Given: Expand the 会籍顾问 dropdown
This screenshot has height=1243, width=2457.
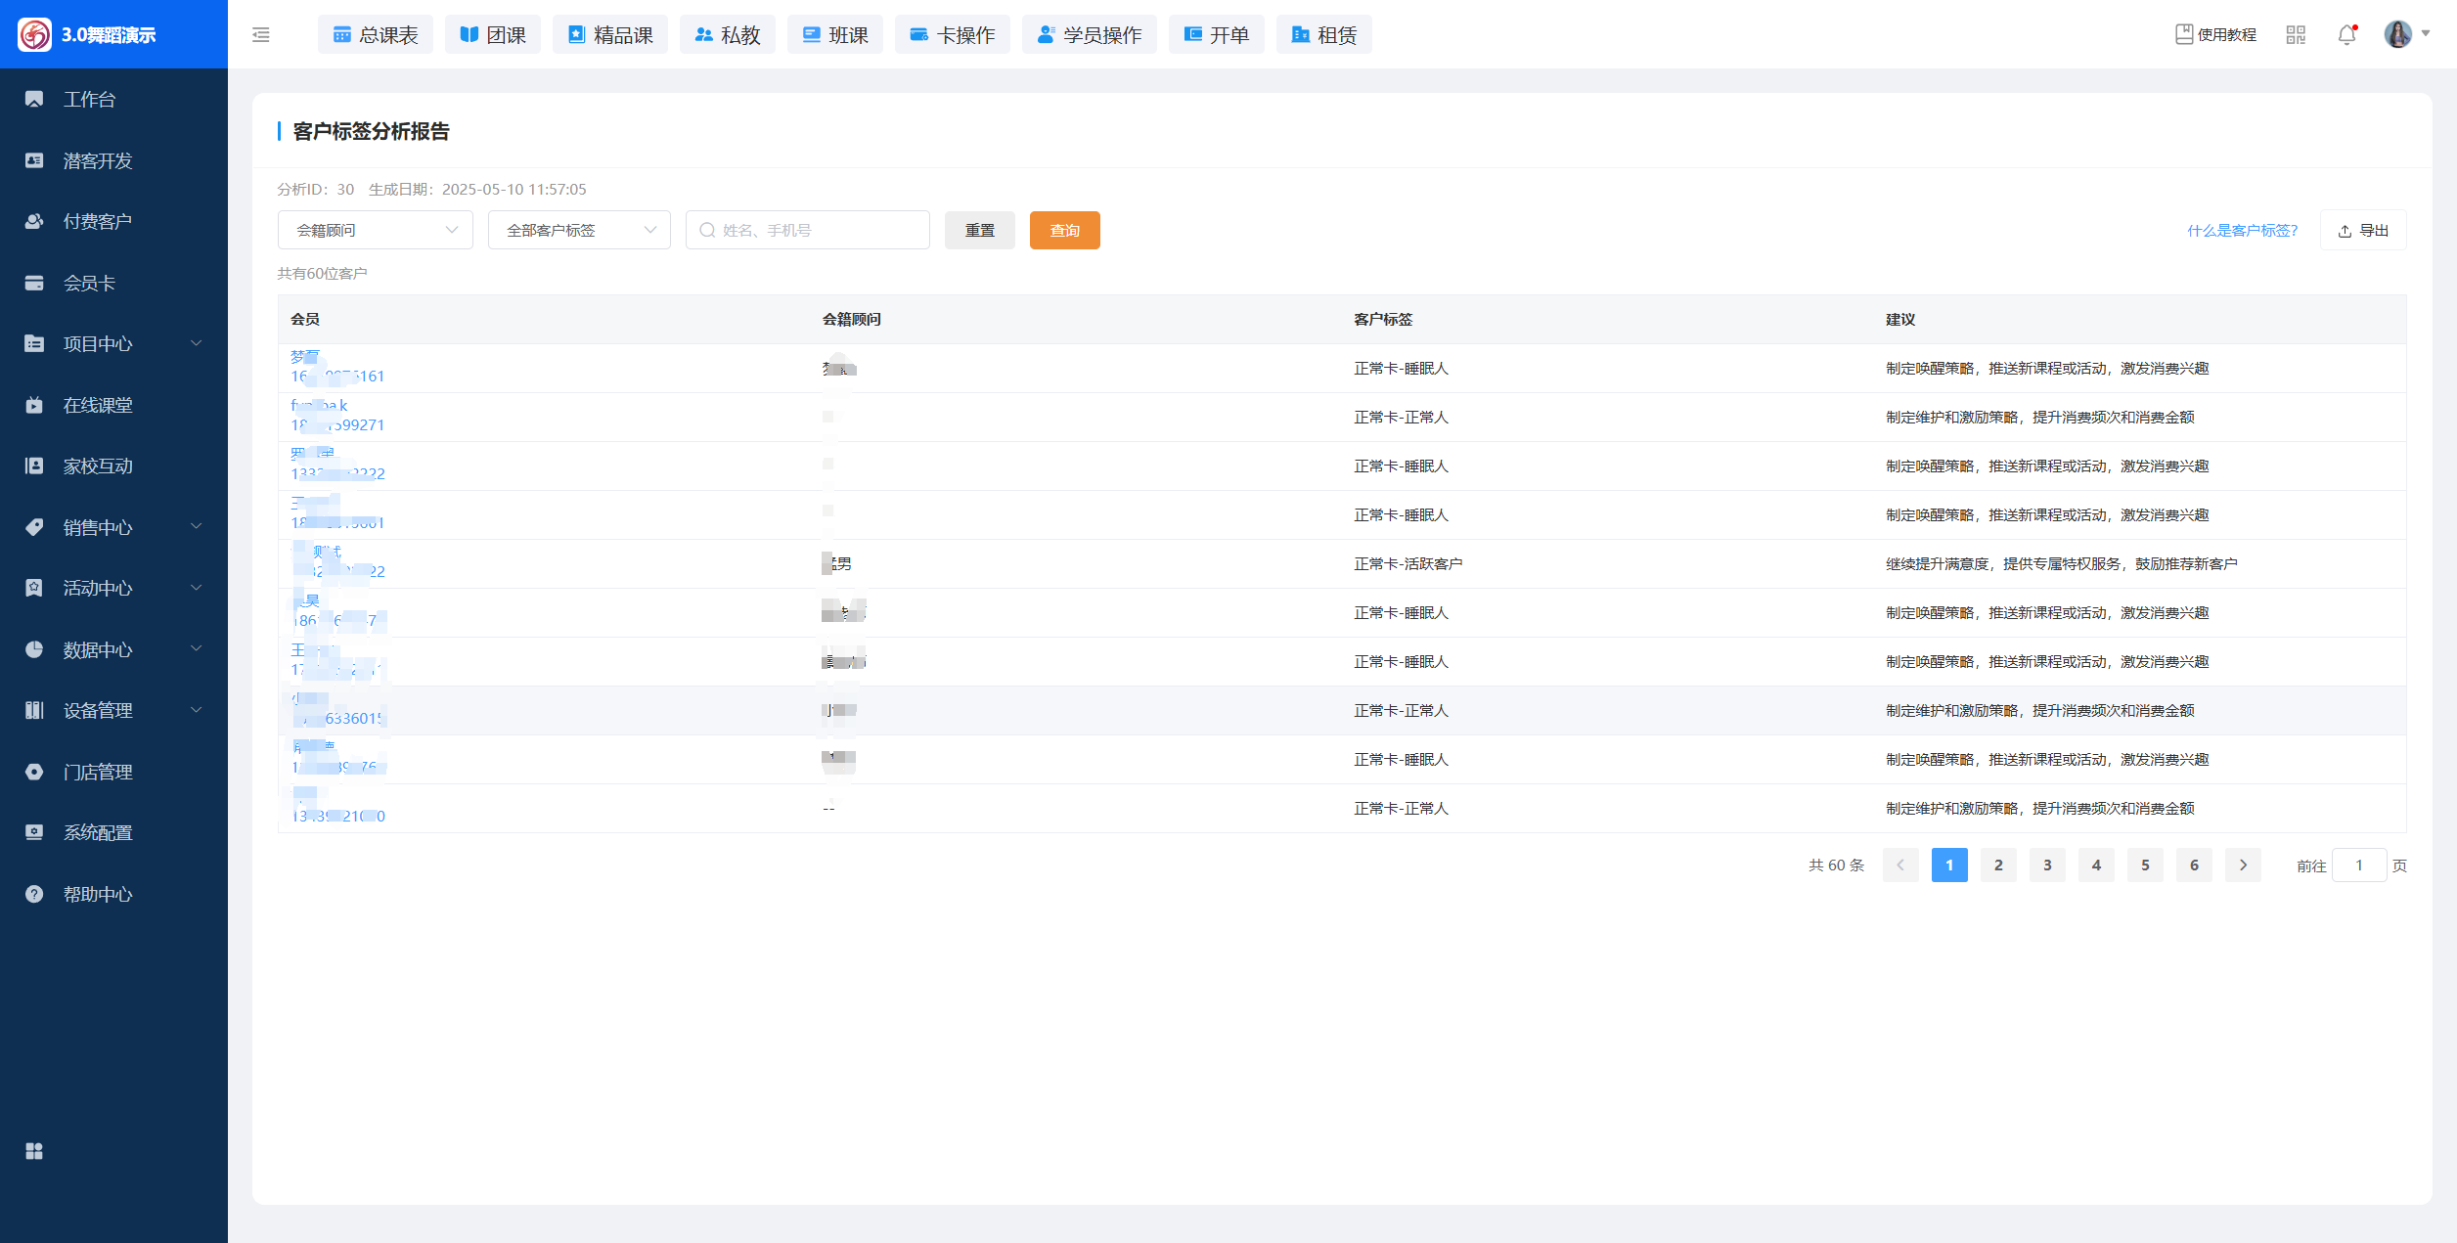Looking at the screenshot, I should (x=376, y=231).
